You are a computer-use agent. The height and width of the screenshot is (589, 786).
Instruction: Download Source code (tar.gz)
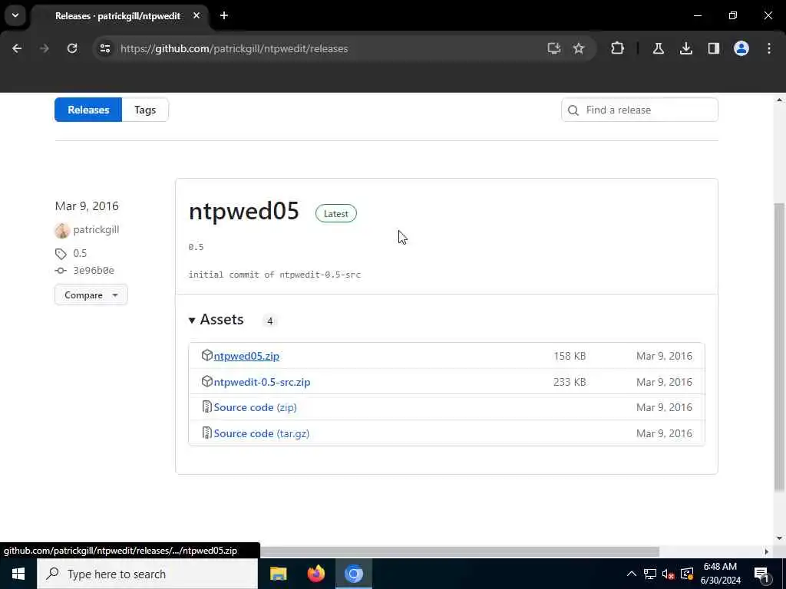click(x=262, y=433)
